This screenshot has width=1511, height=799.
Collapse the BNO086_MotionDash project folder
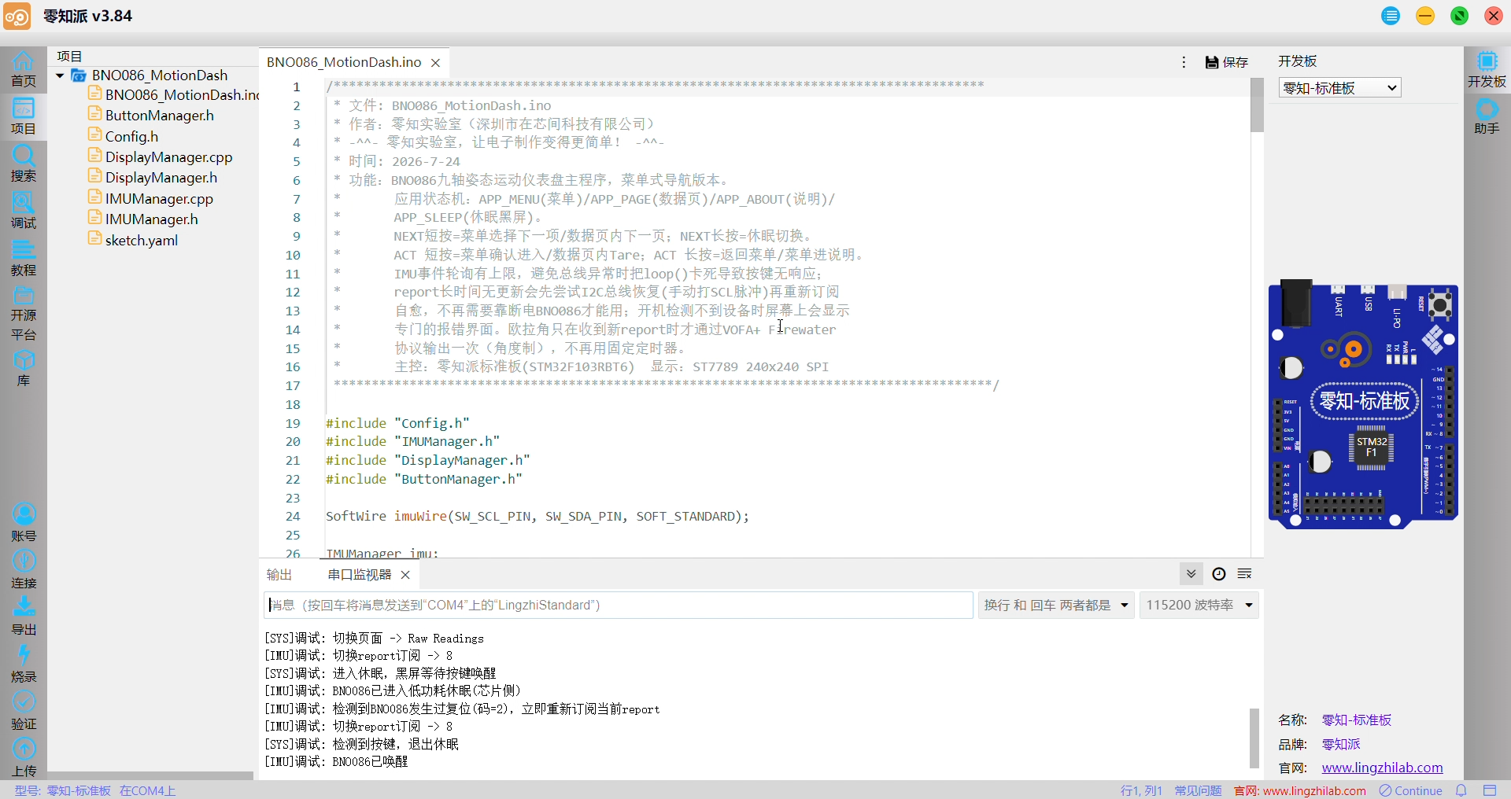tap(60, 75)
